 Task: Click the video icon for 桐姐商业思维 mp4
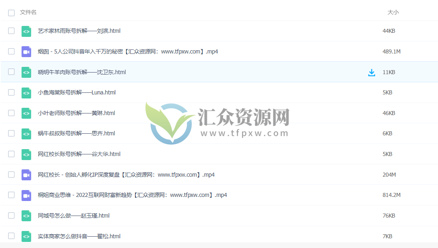point(26,195)
